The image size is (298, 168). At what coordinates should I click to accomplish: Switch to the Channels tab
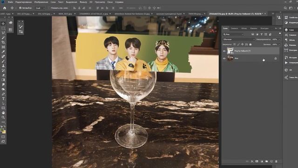(x=254, y=28)
